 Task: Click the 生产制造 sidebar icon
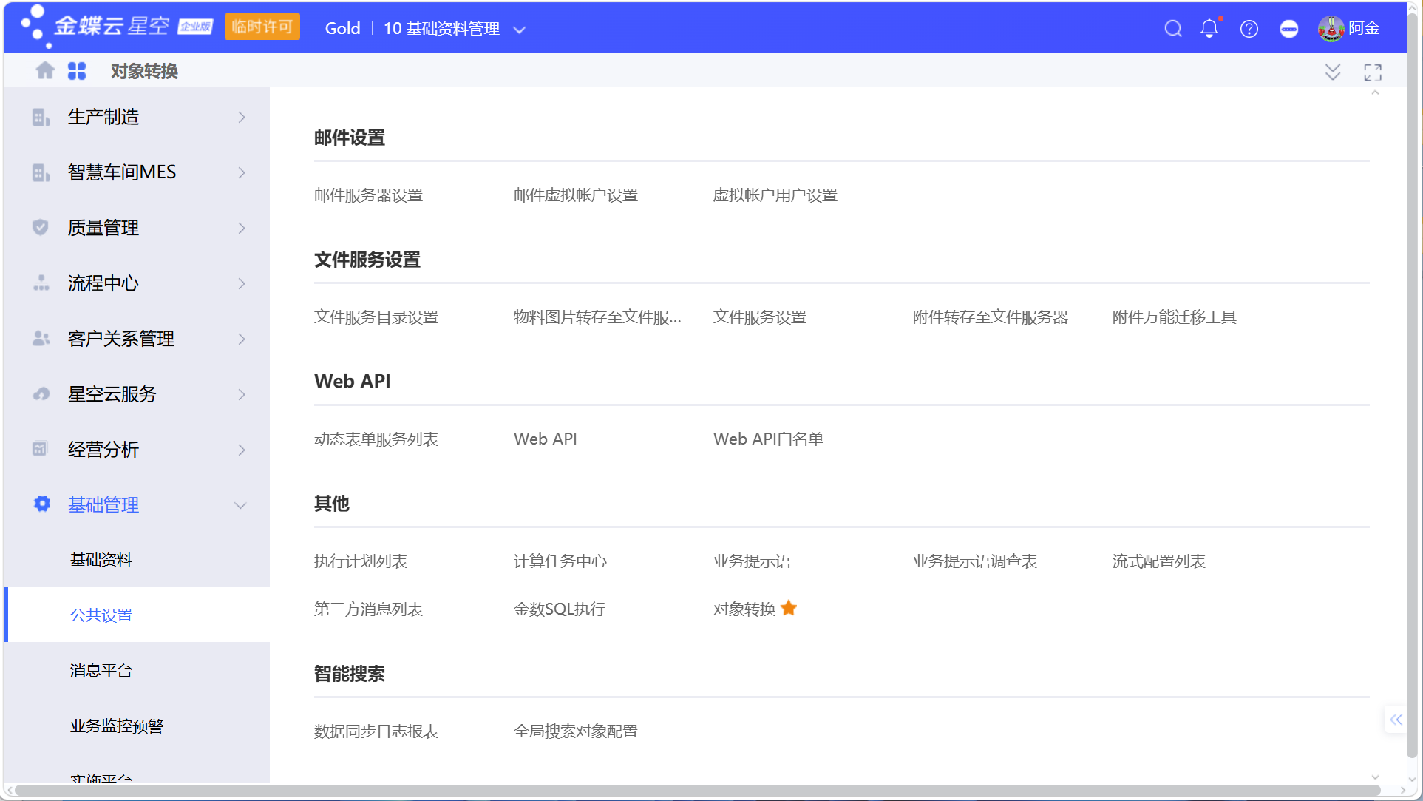(41, 117)
